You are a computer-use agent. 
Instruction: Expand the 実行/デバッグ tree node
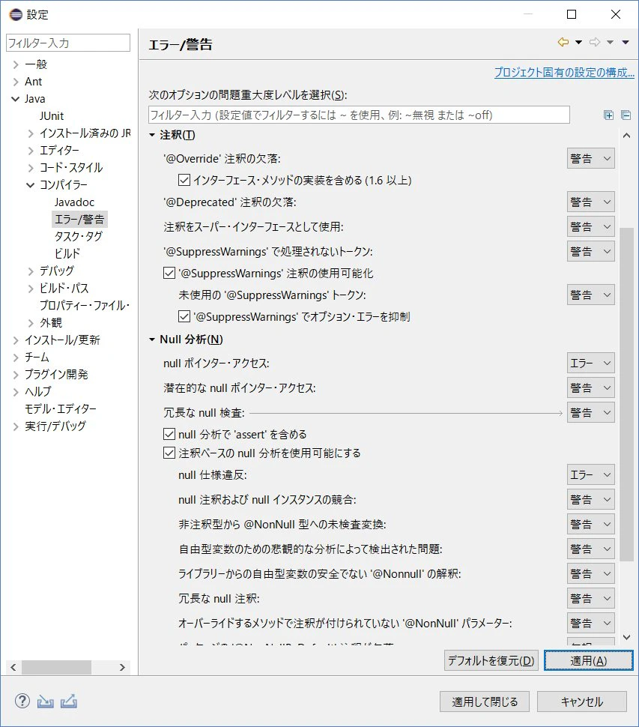pos(16,426)
